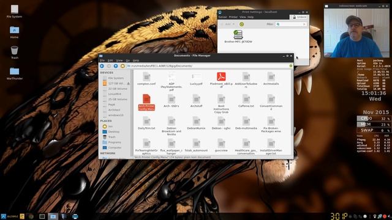Screen dimensions: 392x220
Task: Refresh the printer list in Print Settings
Action: 241,24
